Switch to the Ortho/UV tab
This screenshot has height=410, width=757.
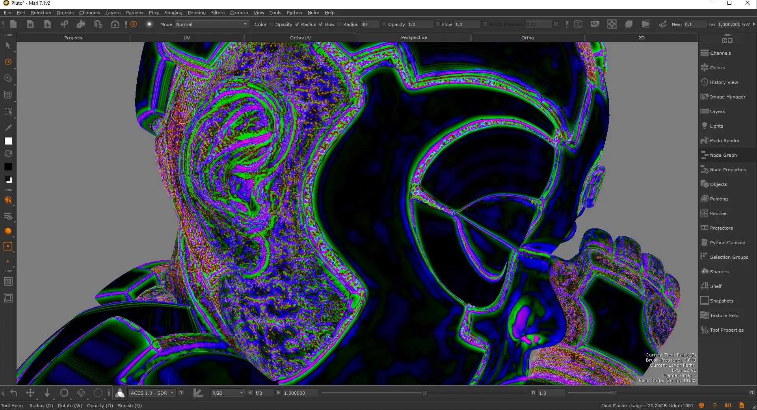click(301, 38)
